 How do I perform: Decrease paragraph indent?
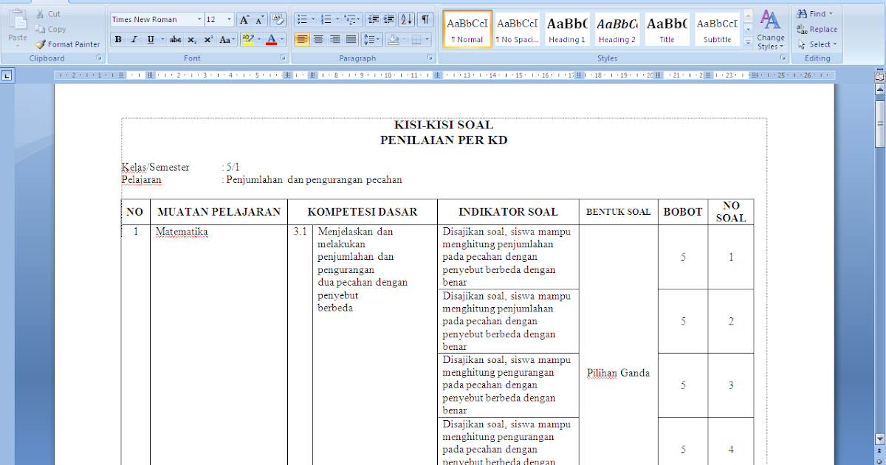click(374, 20)
